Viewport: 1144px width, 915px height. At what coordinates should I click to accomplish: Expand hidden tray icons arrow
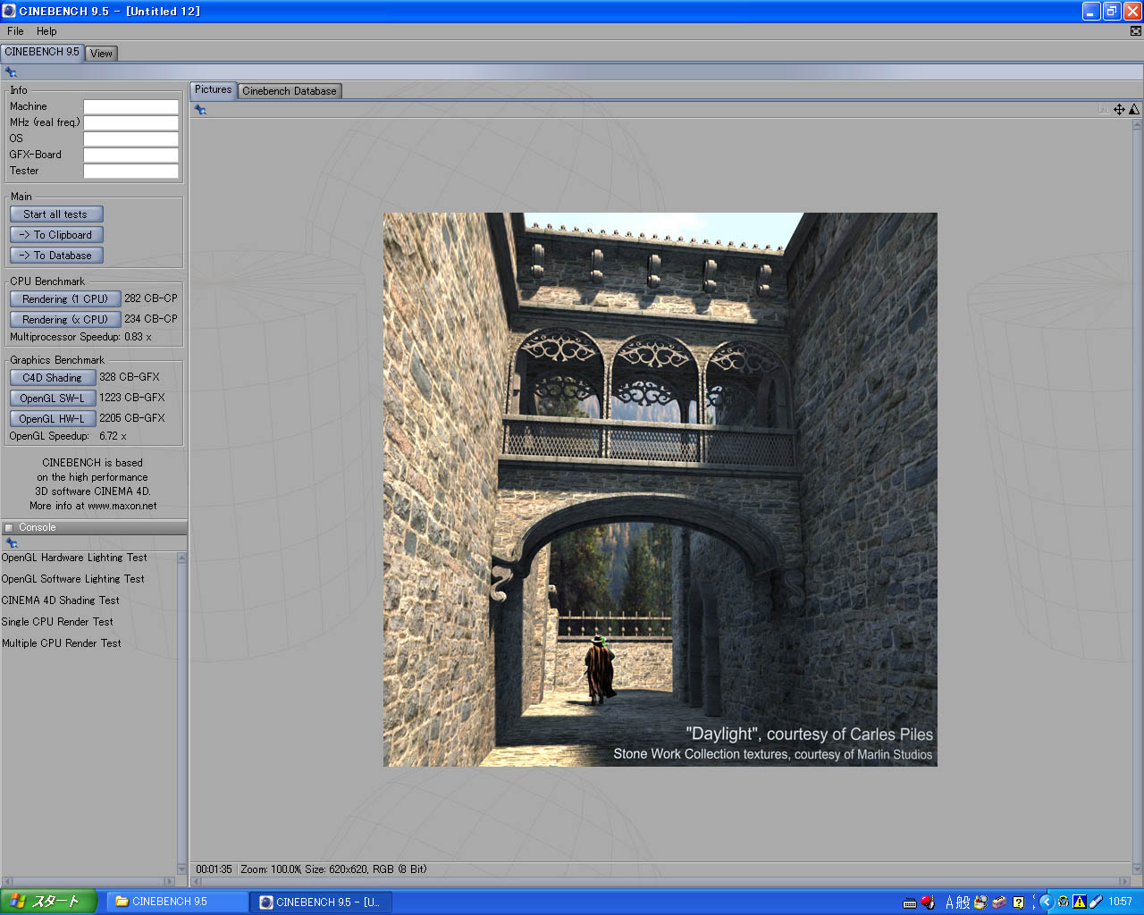(x=1047, y=902)
